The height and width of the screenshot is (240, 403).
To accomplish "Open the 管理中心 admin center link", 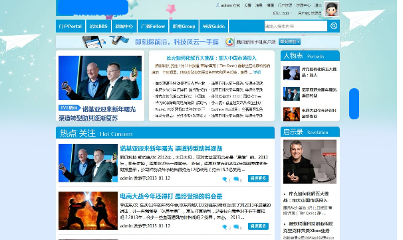I will pos(303,5).
